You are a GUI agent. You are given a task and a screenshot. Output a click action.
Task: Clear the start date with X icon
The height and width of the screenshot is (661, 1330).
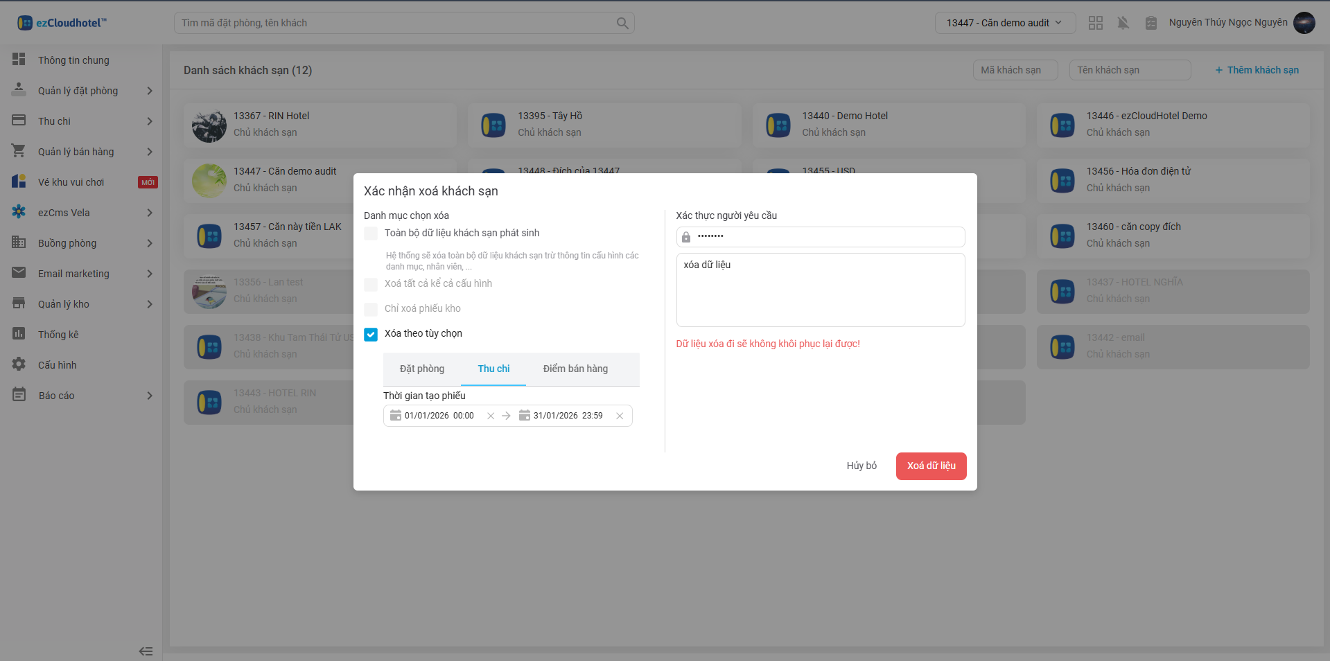[491, 416]
